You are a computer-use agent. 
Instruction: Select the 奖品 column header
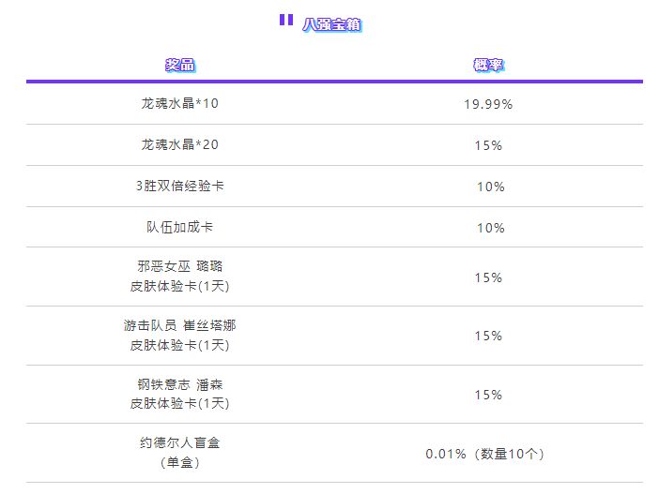(180, 65)
